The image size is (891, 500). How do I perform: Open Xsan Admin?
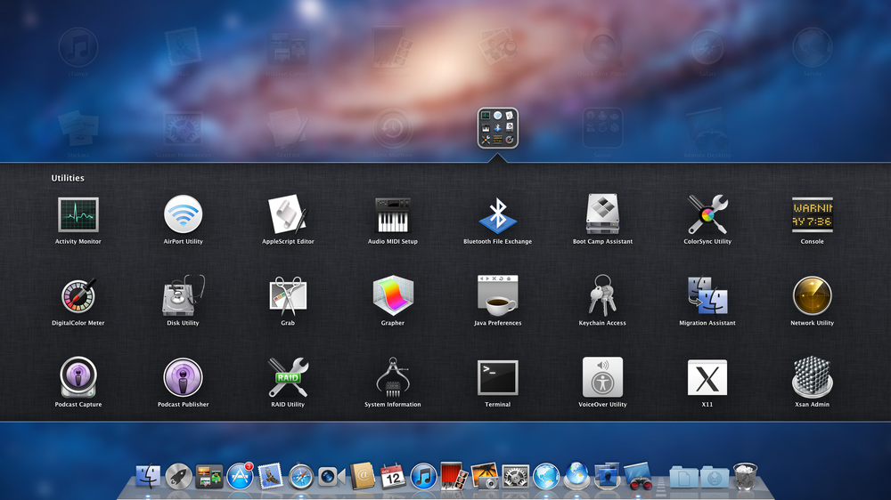tap(812, 377)
